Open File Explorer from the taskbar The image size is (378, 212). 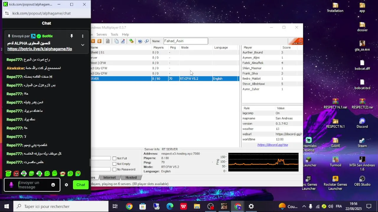(x=197, y=206)
